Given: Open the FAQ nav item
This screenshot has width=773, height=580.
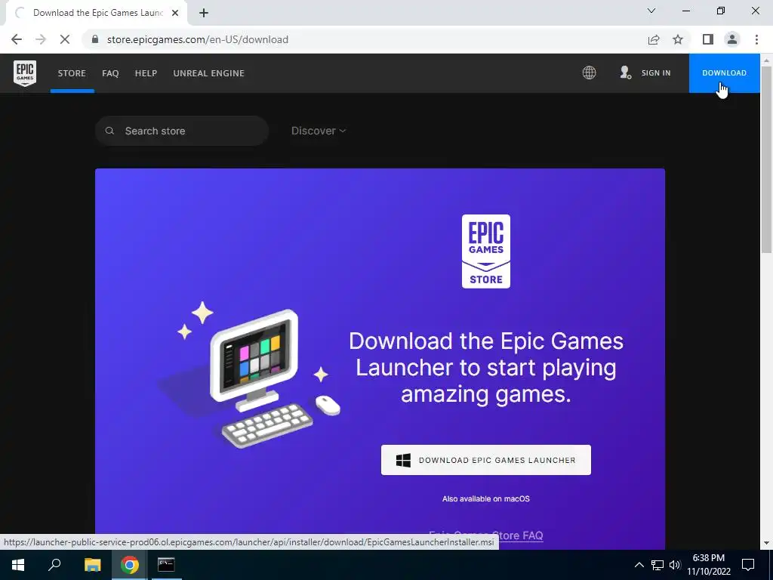Looking at the screenshot, I should [x=110, y=73].
